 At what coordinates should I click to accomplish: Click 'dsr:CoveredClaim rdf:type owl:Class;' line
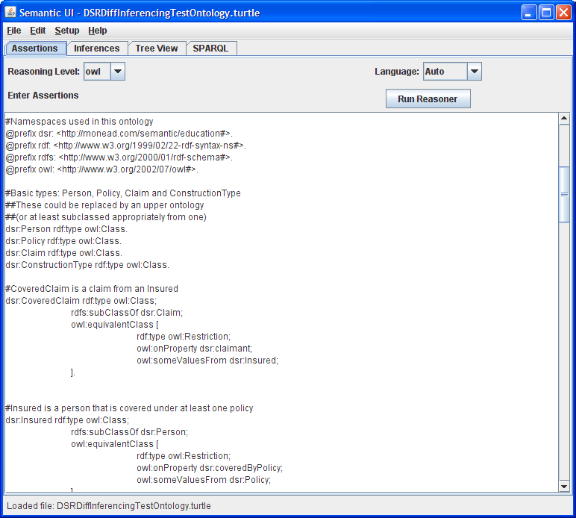[81, 301]
